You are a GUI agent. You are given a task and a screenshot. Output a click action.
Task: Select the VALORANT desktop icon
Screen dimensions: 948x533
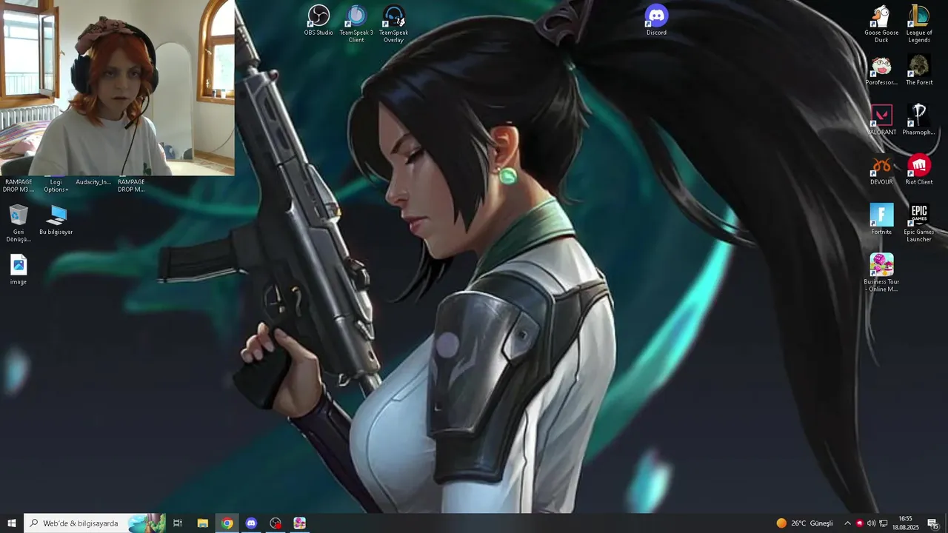tap(881, 119)
